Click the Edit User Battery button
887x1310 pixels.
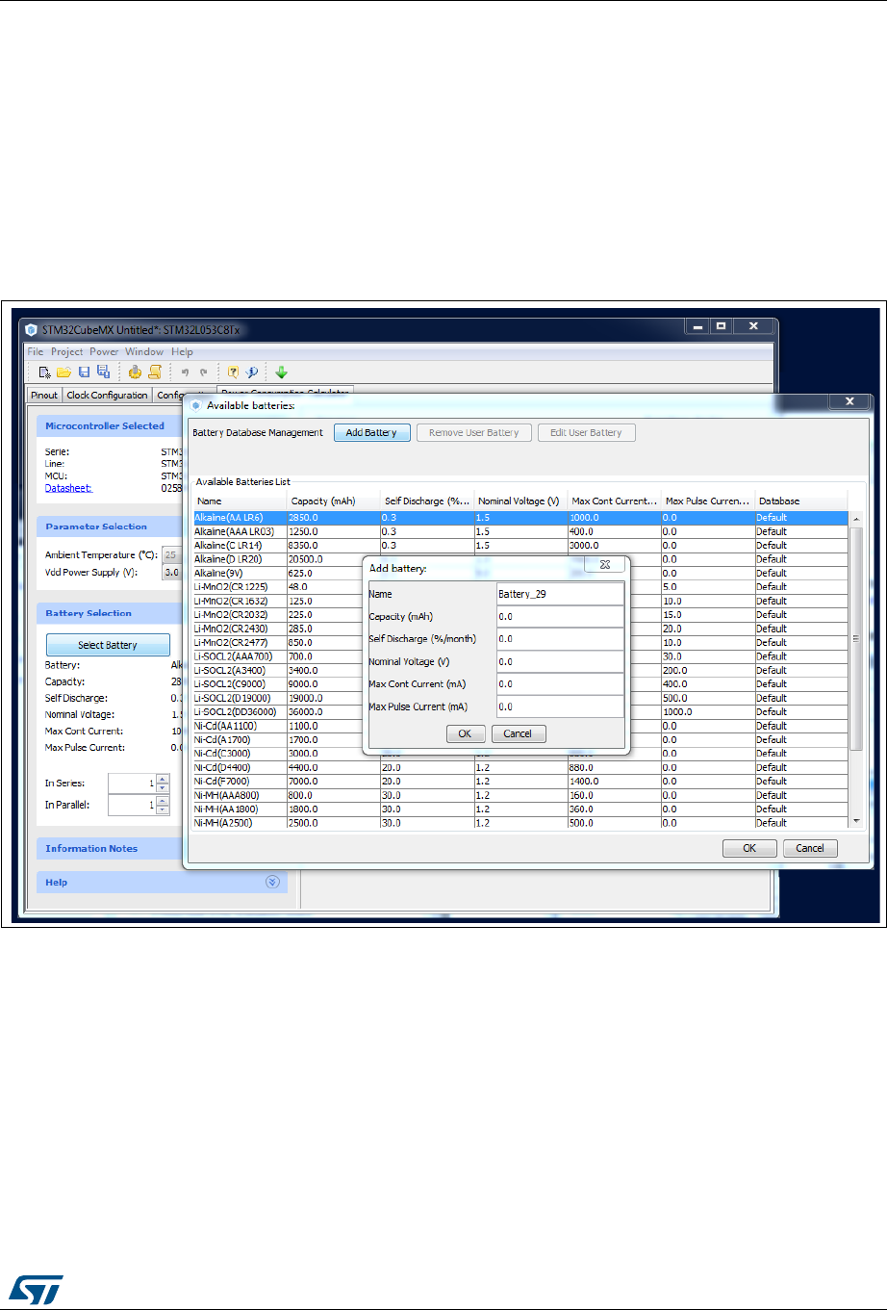tap(586, 433)
